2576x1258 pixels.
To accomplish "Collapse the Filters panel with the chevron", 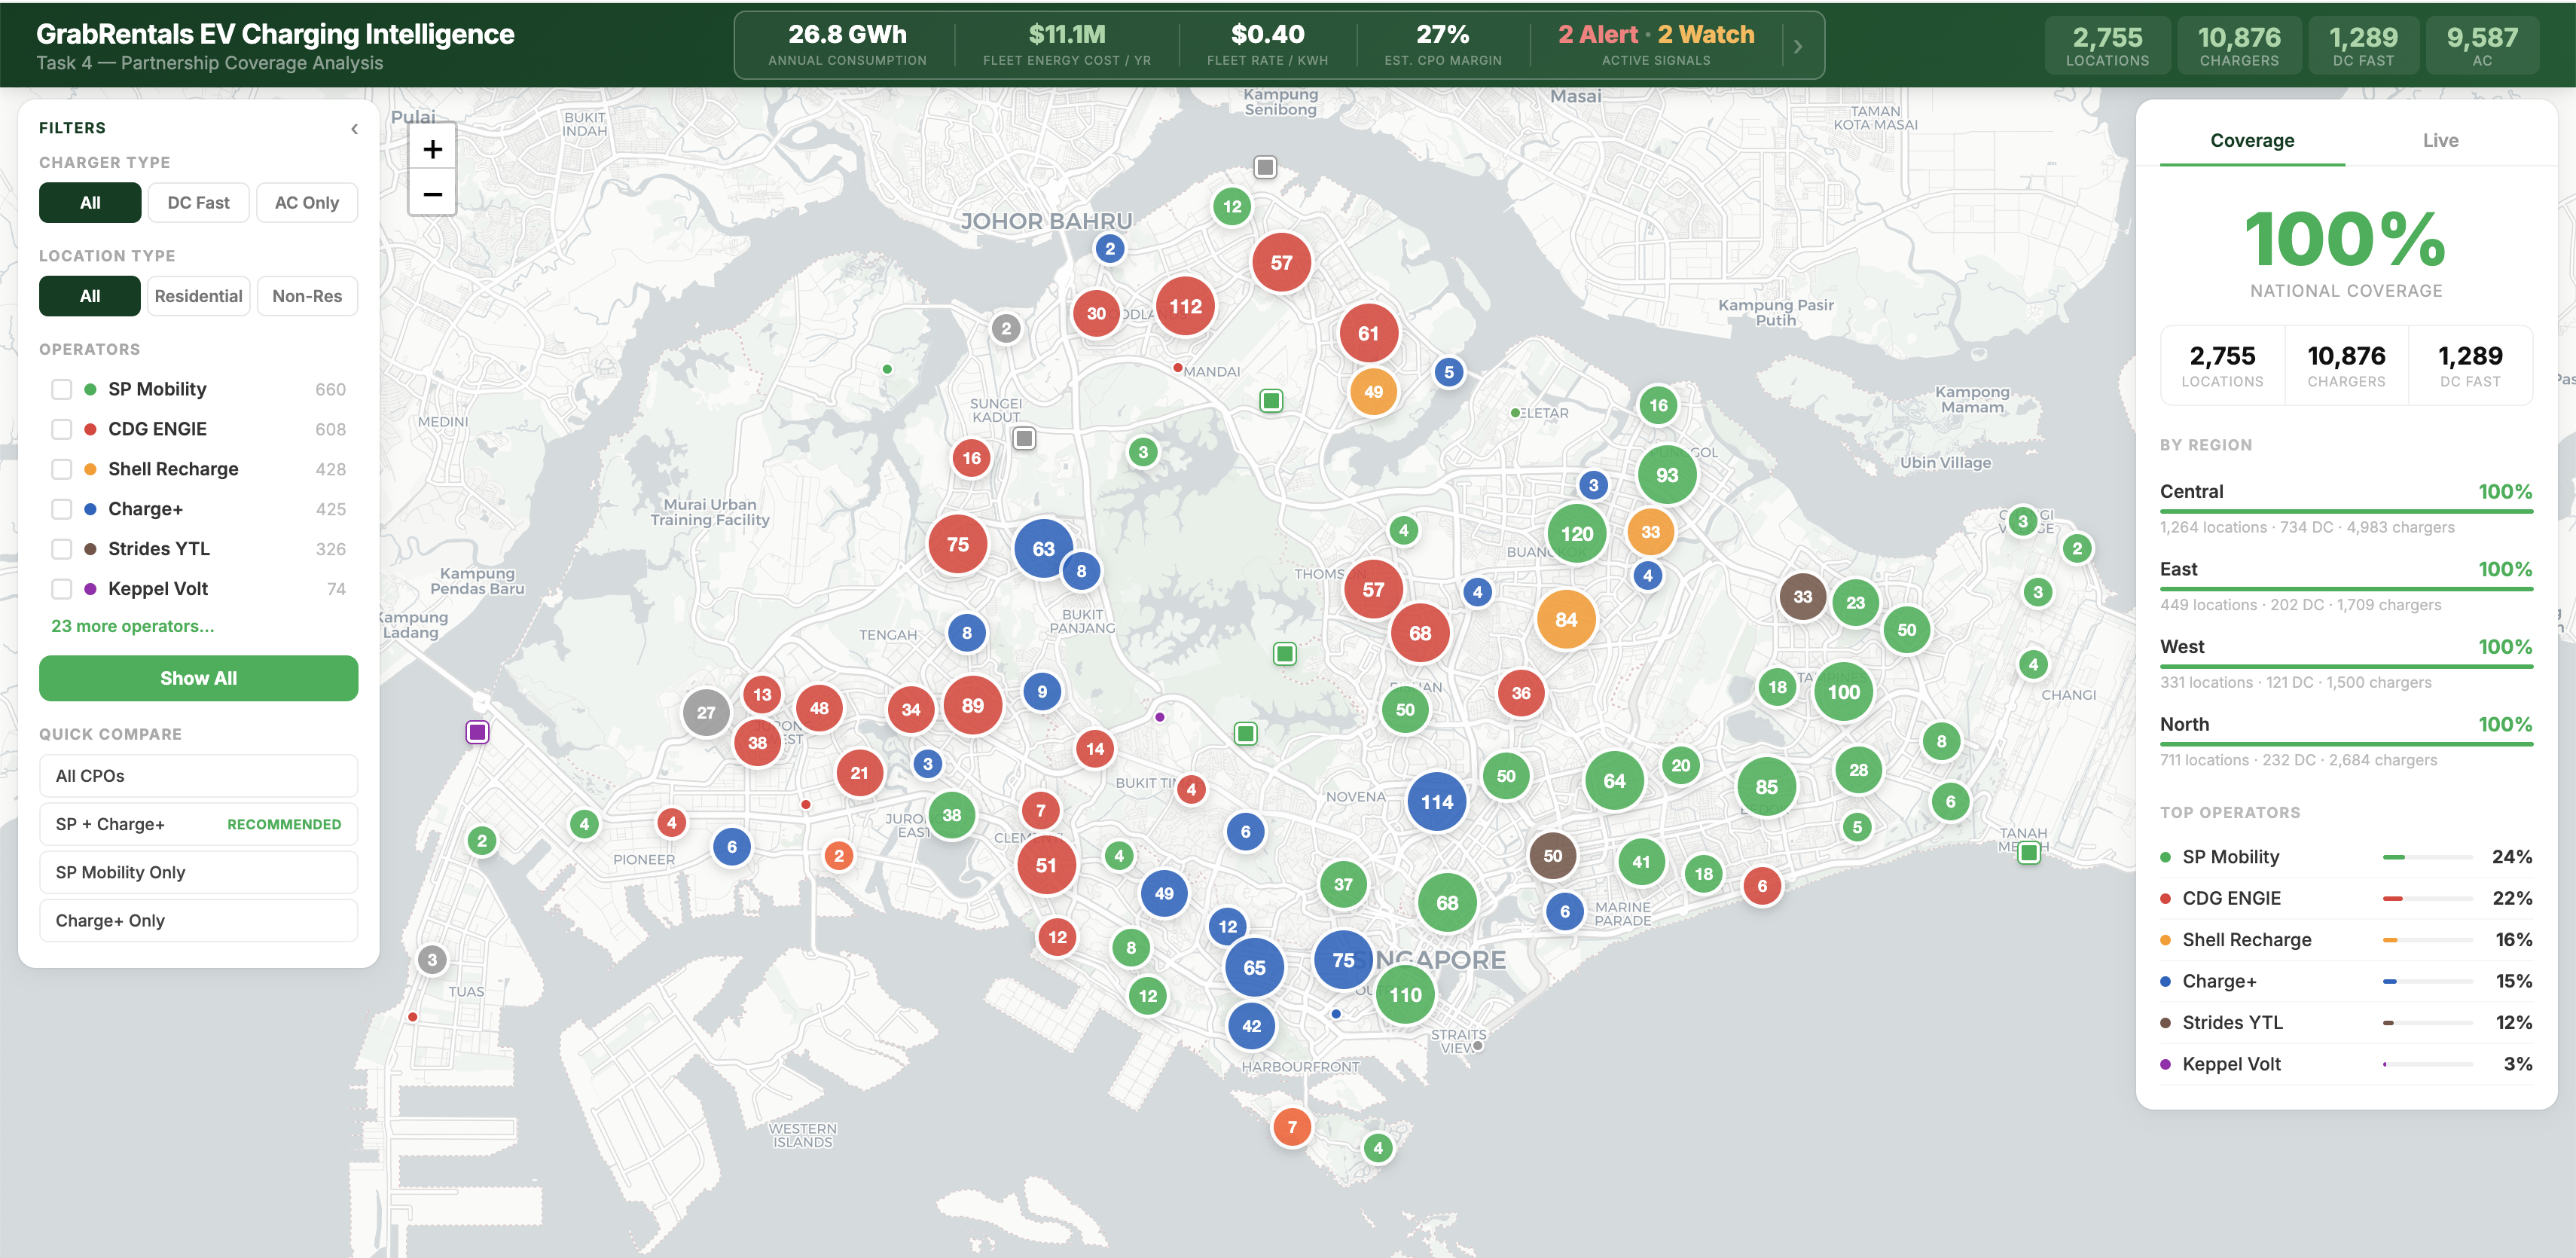I will pyautogui.click(x=354, y=129).
